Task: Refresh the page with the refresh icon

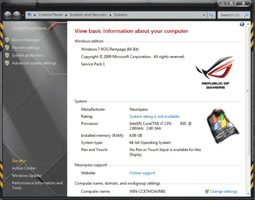Action: pos(211,15)
